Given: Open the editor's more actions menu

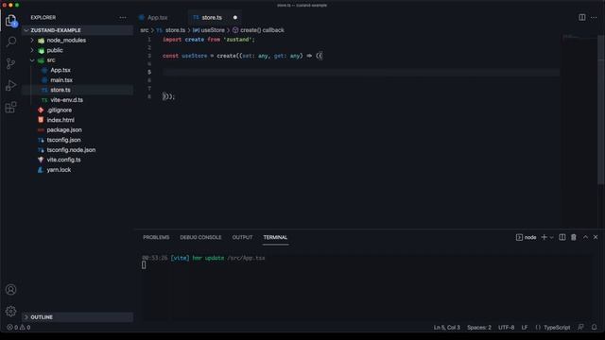Looking at the screenshot, I should [x=594, y=17].
